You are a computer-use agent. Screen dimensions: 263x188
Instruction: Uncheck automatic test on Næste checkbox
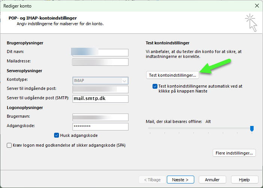pos(155,86)
